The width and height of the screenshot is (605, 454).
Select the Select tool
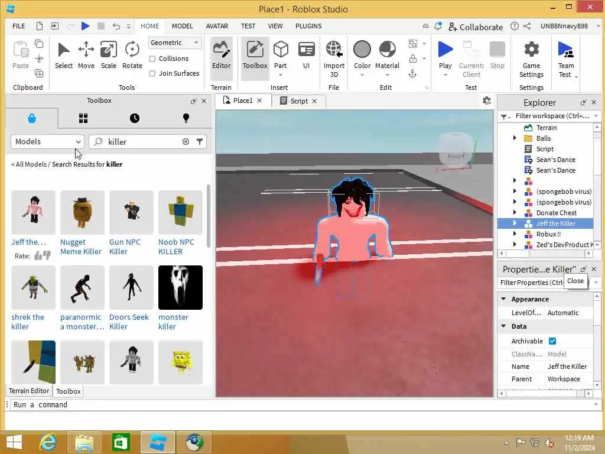[64, 56]
